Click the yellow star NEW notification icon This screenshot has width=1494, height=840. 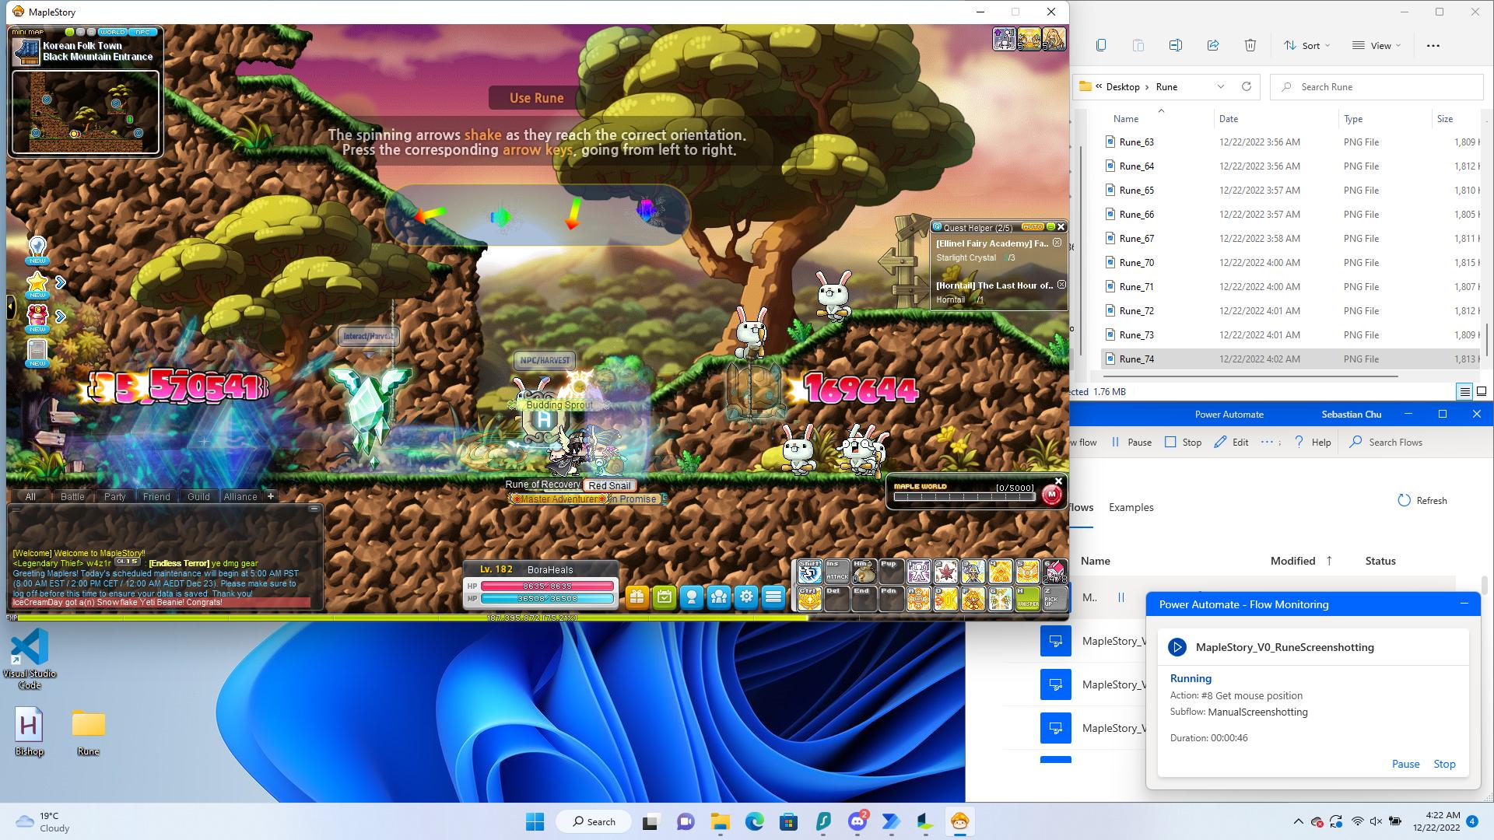(x=37, y=285)
